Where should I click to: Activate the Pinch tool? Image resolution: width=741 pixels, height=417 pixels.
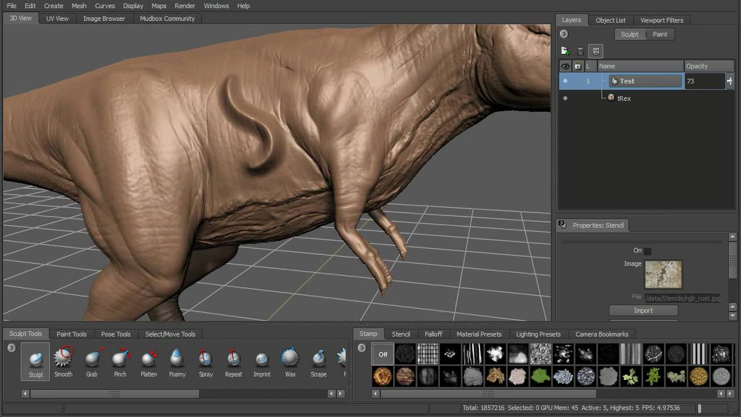[x=120, y=361]
